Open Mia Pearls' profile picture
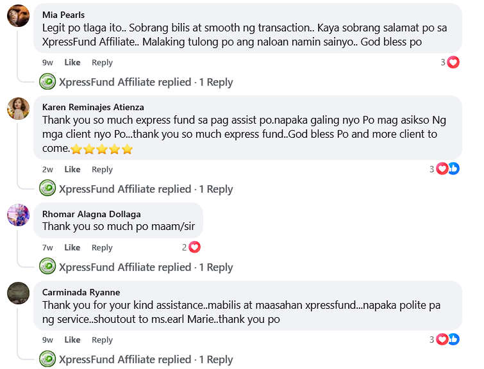 coord(18,15)
